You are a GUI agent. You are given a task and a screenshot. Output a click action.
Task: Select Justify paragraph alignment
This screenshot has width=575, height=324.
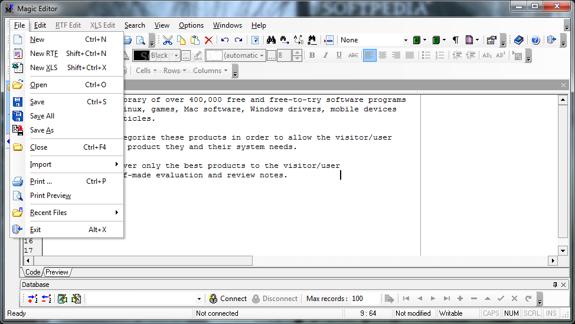[410, 55]
